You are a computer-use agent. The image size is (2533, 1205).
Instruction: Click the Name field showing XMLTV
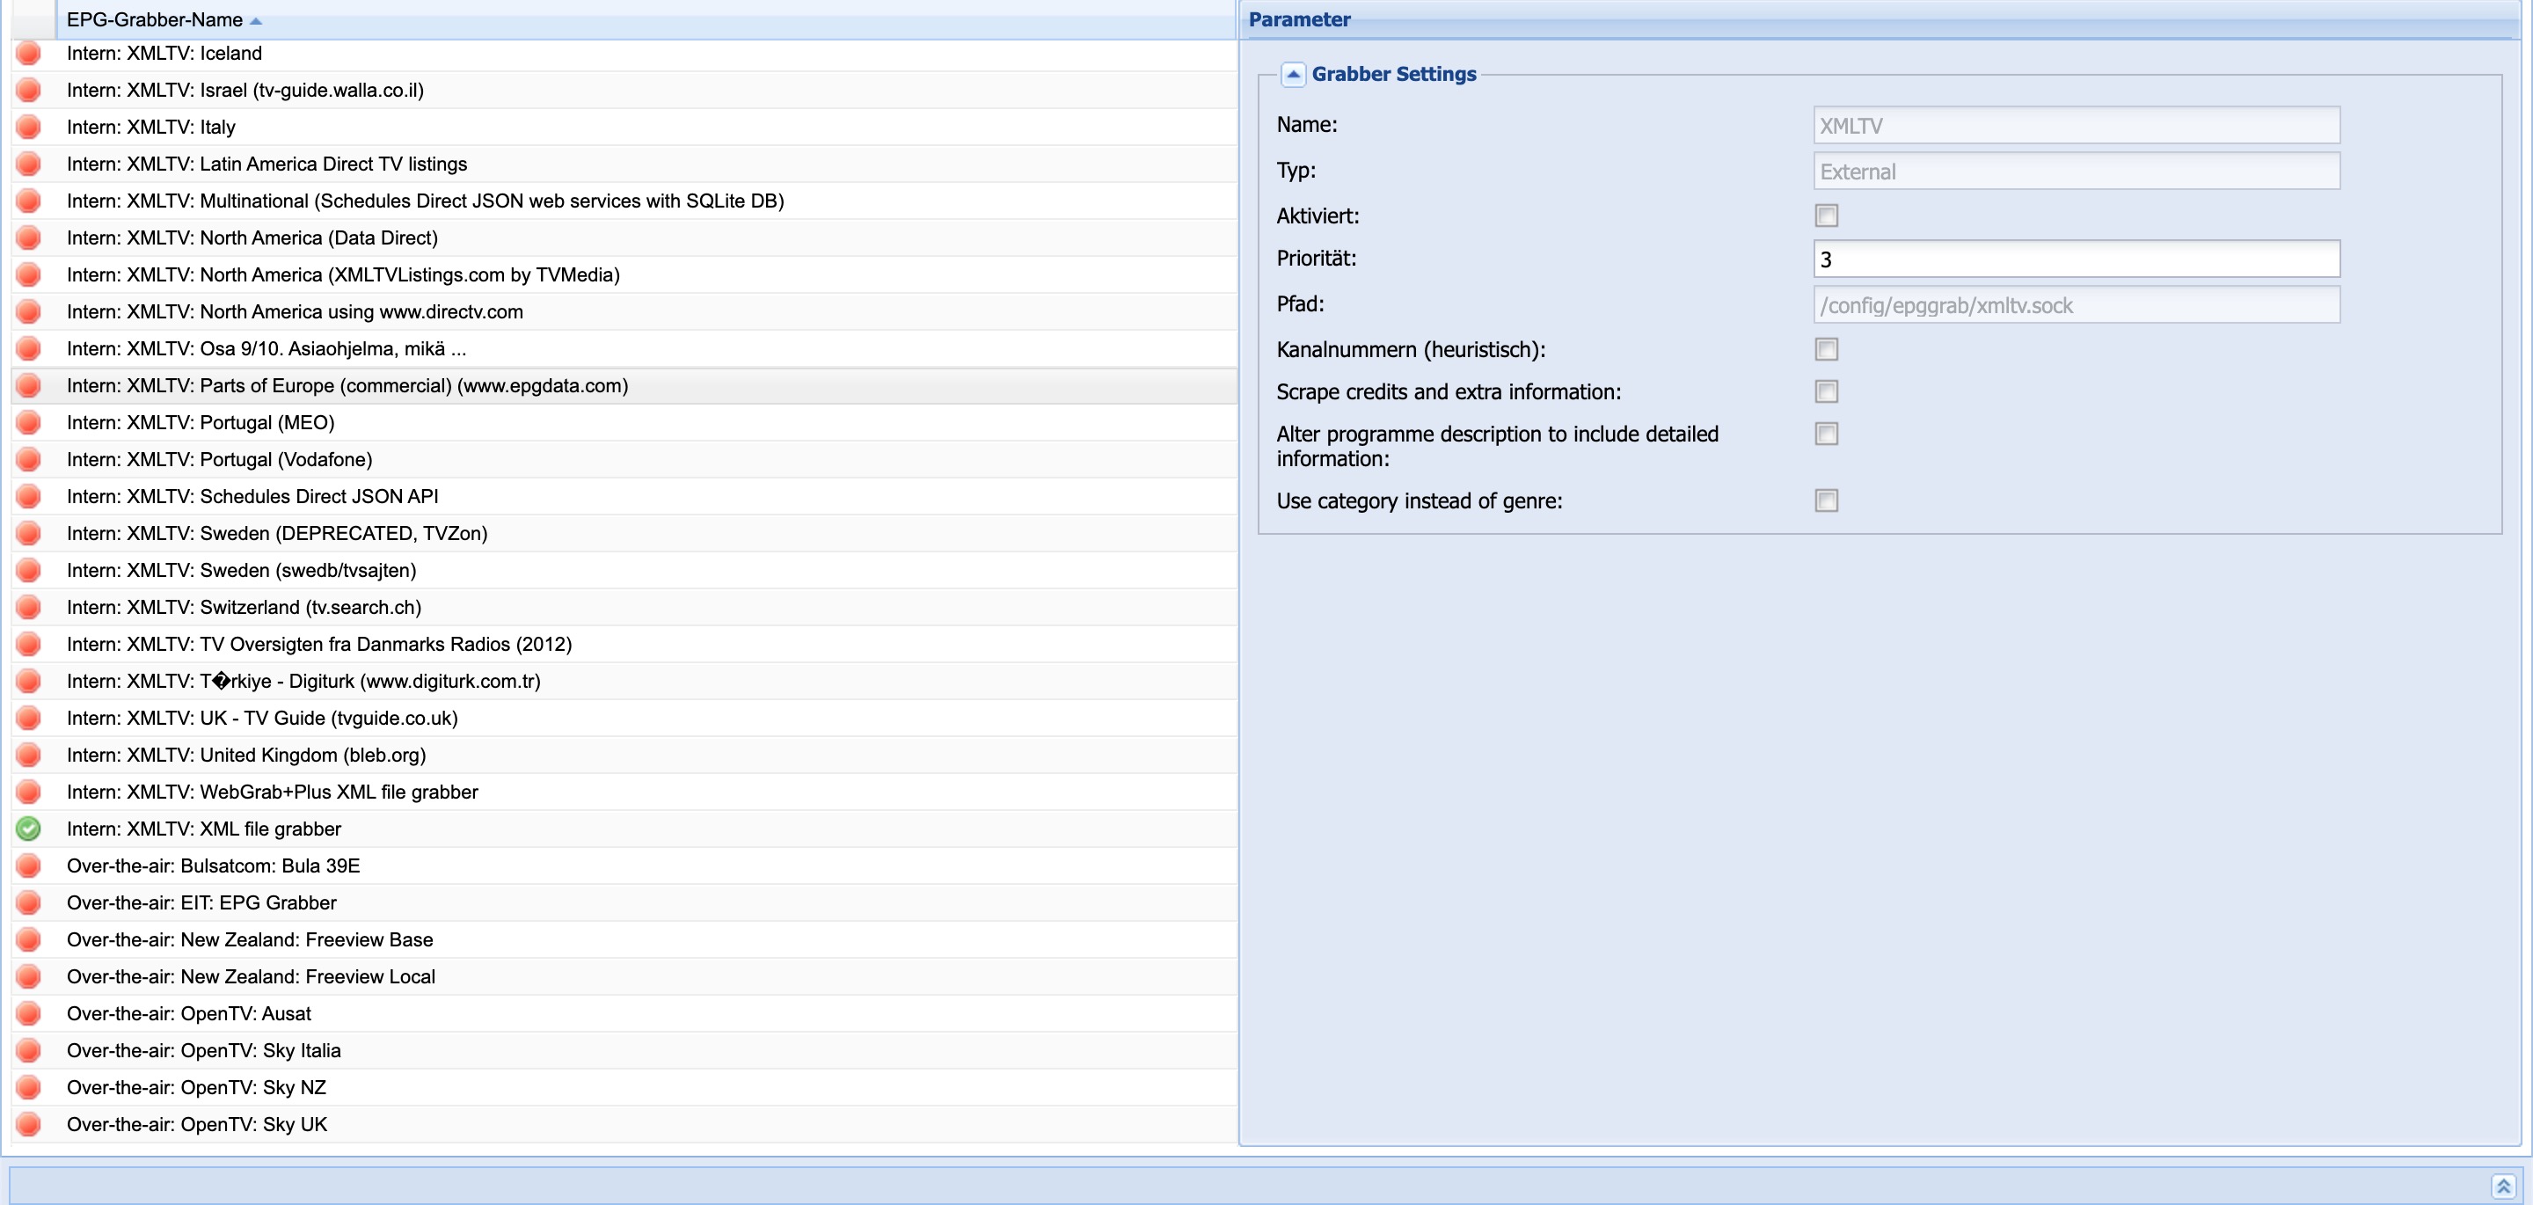click(x=2076, y=126)
